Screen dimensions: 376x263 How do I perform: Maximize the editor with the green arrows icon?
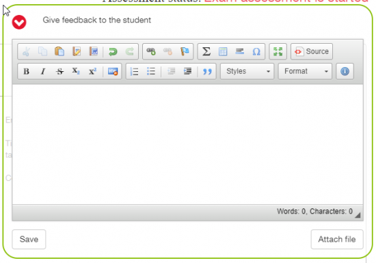278,51
